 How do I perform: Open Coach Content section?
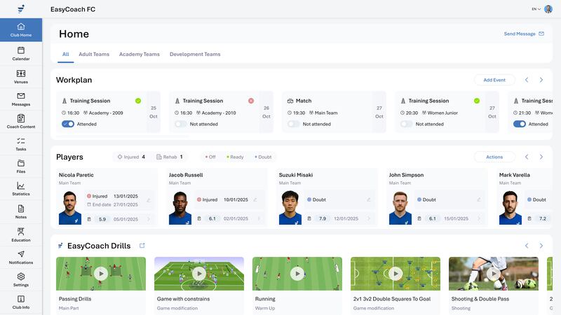tap(21, 121)
